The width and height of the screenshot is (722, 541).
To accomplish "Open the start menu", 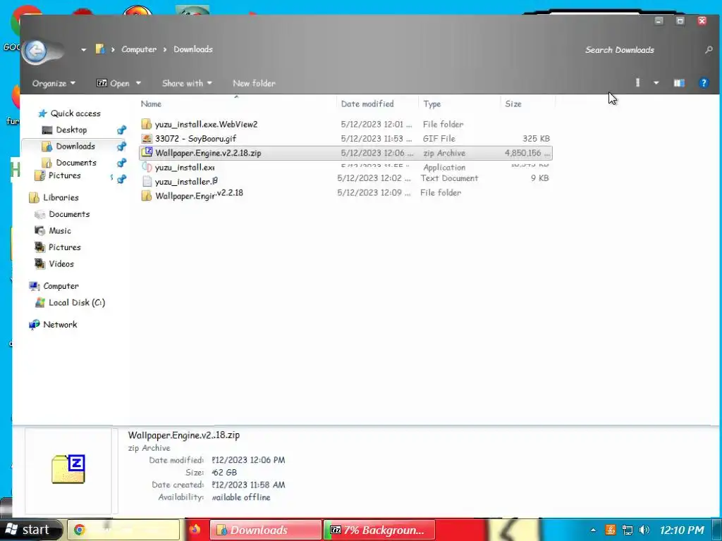I will [28, 530].
